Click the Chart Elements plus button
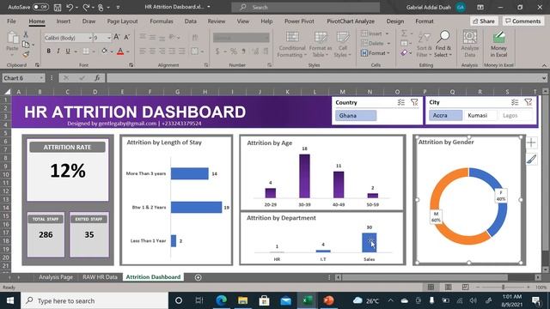This screenshot has height=309, width=550. tap(531, 142)
